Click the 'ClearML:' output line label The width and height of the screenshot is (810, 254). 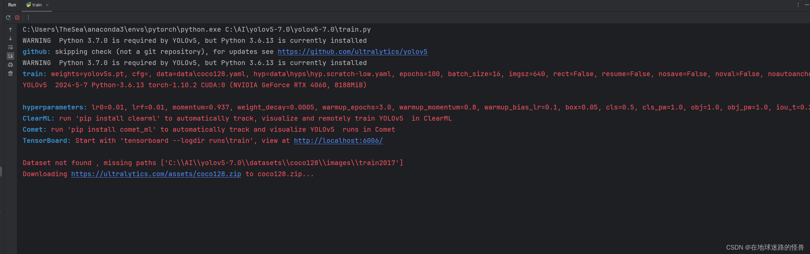[x=38, y=118]
